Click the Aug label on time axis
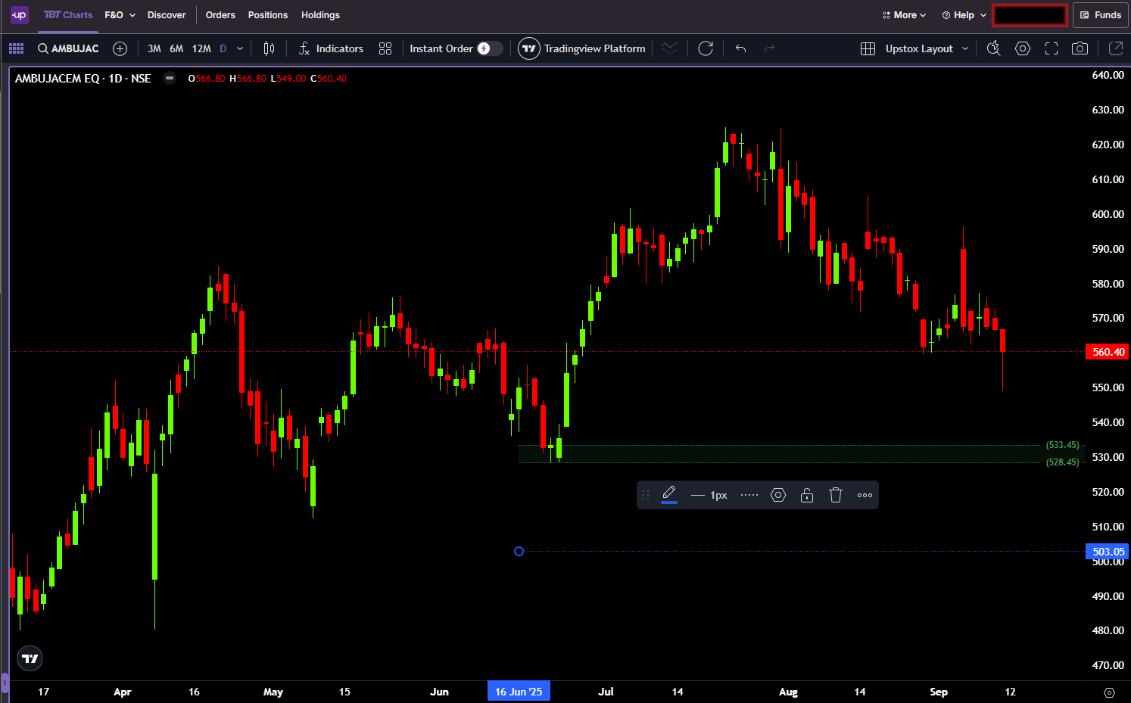This screenshot has height=703, width=1131. pos(788,692)
